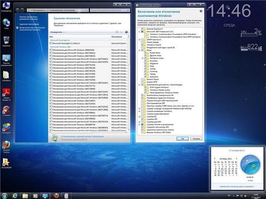The image size is (266, 199).
Task: Toggle the Windows Search component checkbox
Action: (x=142, y=45)
